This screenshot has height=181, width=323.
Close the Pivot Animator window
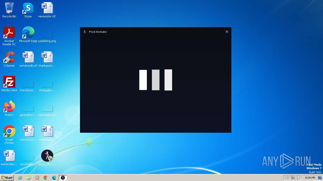tap(227, 32)
